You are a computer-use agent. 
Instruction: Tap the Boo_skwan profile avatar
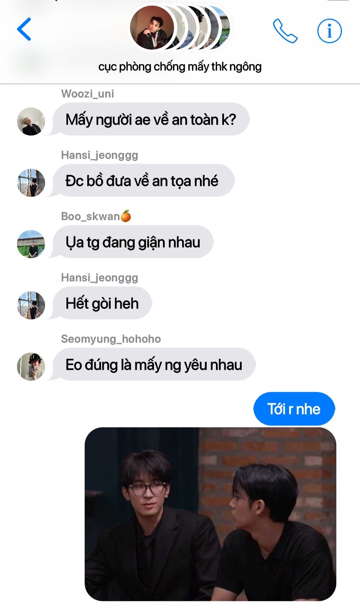click(x=31, y=244)
